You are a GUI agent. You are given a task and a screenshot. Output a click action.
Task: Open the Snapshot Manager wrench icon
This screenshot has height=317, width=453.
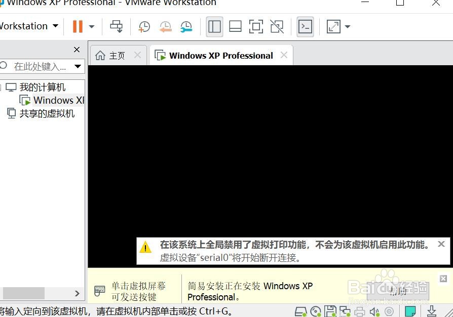coord(186,26)
